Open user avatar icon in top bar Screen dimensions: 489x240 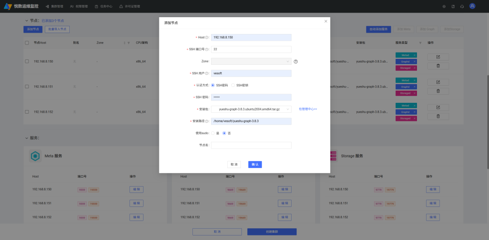click(x=472, y=6)
